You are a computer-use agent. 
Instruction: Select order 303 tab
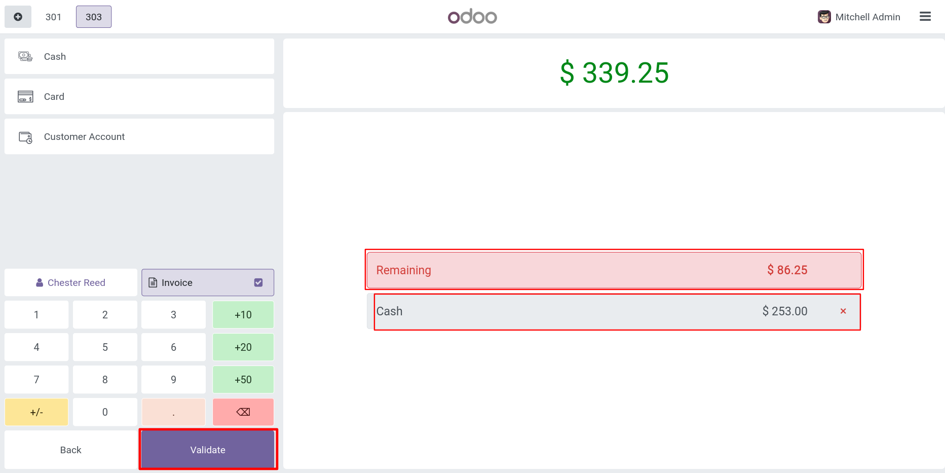[x=94, y=17]
